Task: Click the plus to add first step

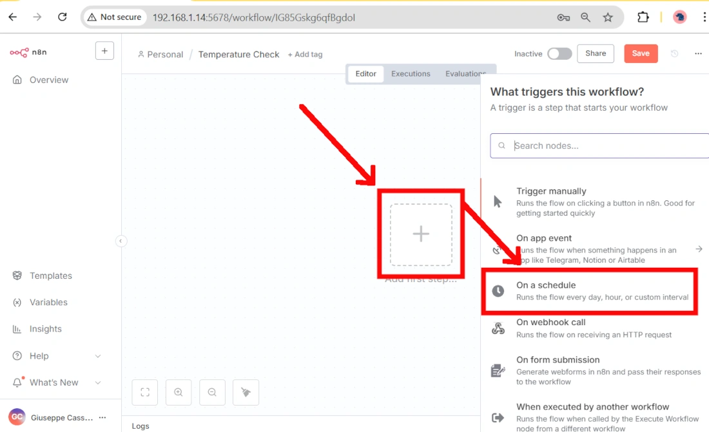Action: click(421, 234)
